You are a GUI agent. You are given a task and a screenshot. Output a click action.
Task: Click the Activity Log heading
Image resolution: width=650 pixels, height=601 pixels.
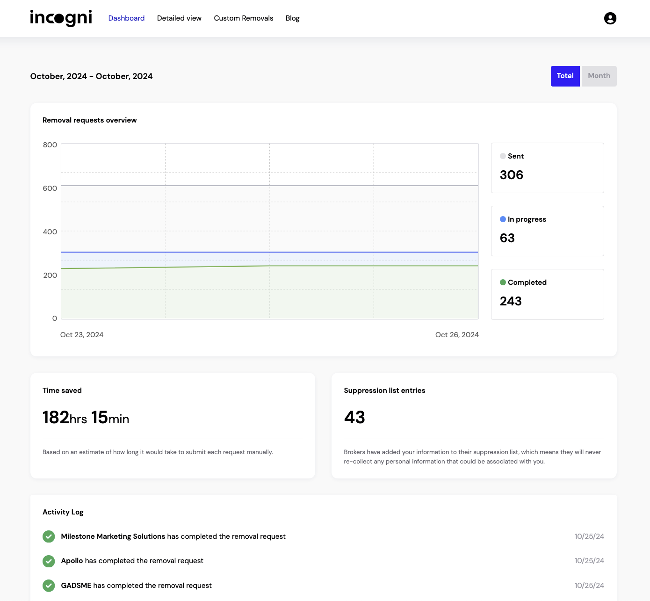pos(63,512)
